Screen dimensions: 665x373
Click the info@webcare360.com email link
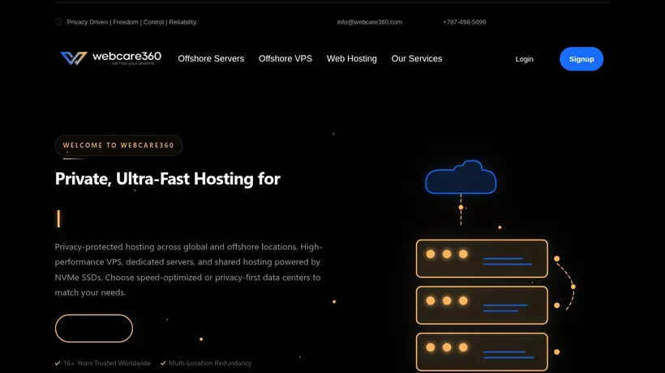(x=369, y=22)
